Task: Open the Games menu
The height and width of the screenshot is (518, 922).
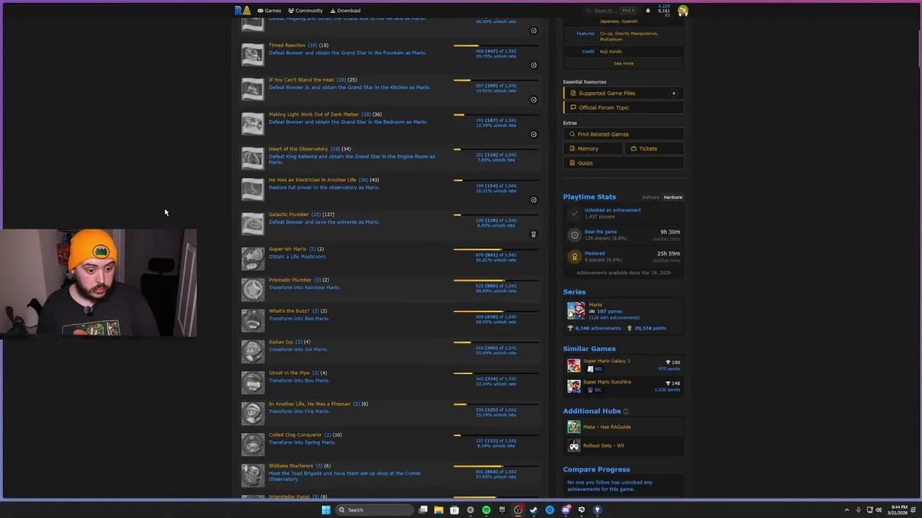Action: click(x=269, y=10)
